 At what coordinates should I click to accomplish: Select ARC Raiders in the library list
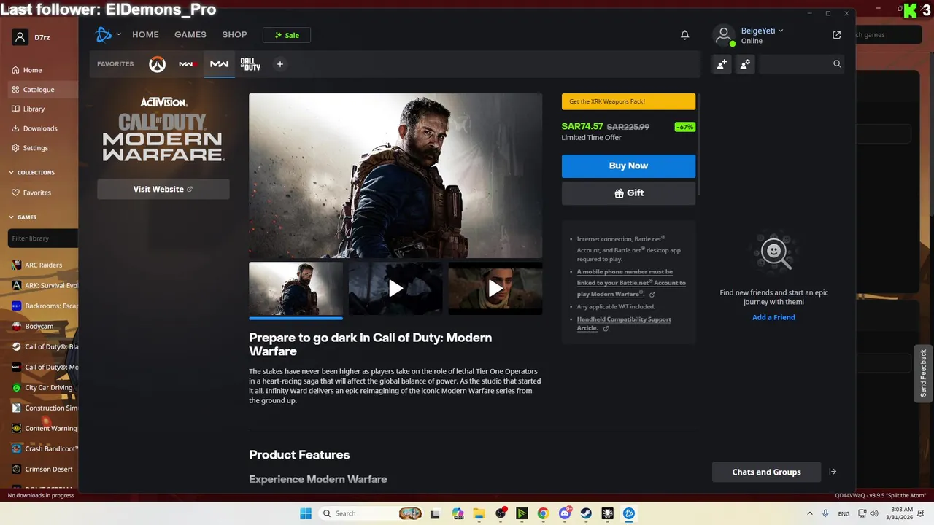click(44, 265)
